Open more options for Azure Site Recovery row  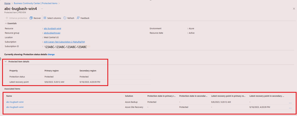click(290, 108)
